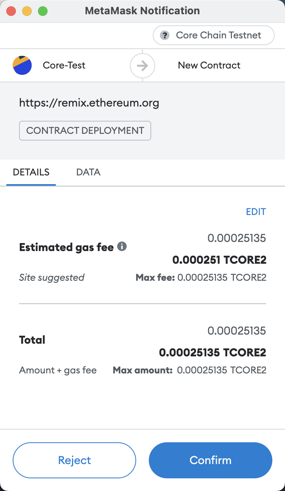Click the 0.000251 TCORE2 gas fee value
Screen dimensions: 285x491
219,260
